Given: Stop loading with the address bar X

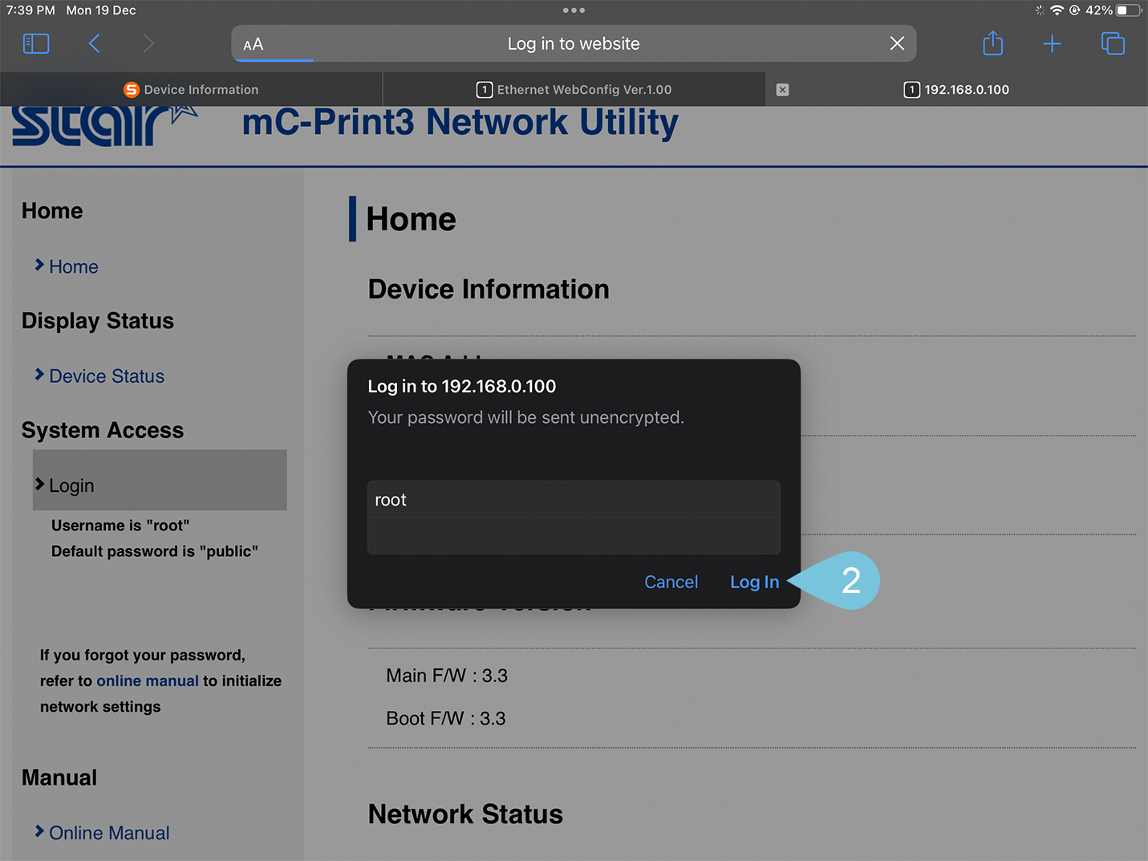Looking at the screenshot, I should (x=897, y=43).
